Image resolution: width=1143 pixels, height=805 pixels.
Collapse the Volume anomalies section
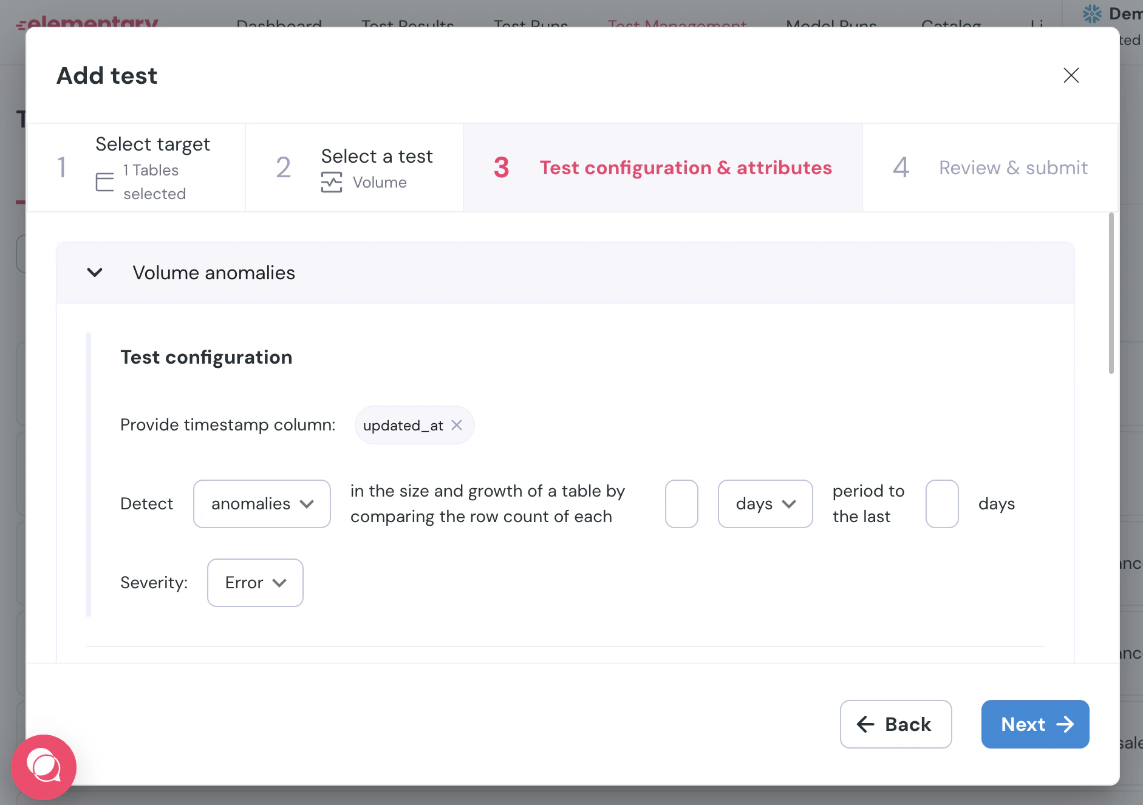[x=95, y=273]
